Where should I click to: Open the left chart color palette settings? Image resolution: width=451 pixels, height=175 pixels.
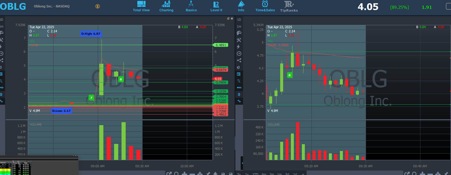tap(1, 33)
